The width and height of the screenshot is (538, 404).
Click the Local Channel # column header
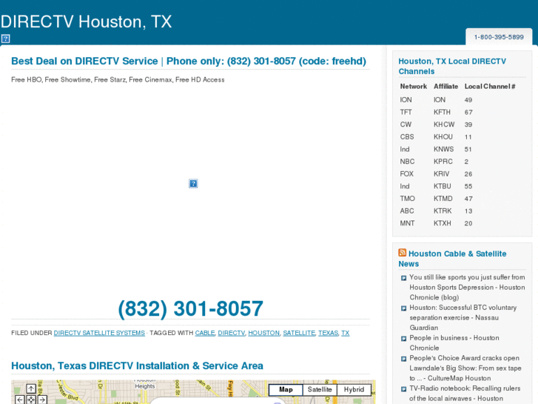(490, 86)
